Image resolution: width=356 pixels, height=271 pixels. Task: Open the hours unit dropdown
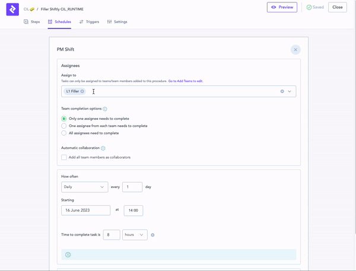[x=134, y=235]
